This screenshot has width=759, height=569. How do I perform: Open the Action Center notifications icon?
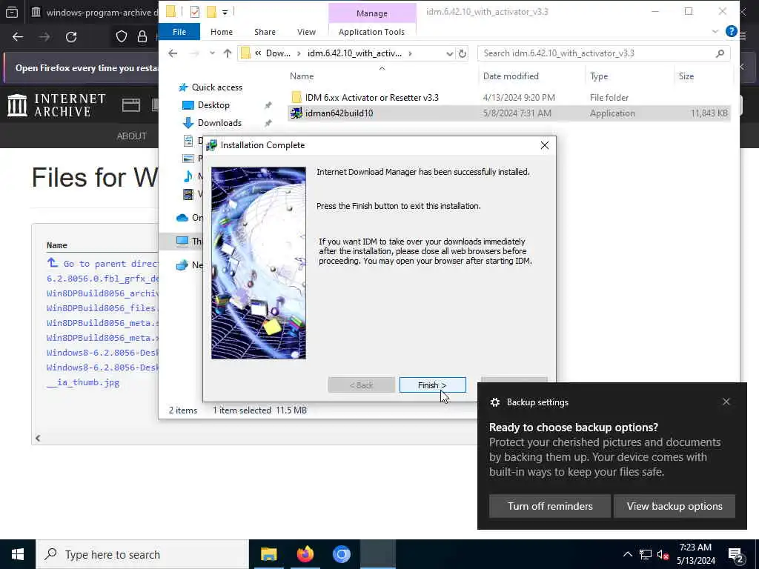pyautogui.click(x=736, y=555)
